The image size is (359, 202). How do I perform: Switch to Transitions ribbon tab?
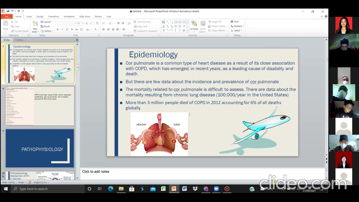point(53,17)
